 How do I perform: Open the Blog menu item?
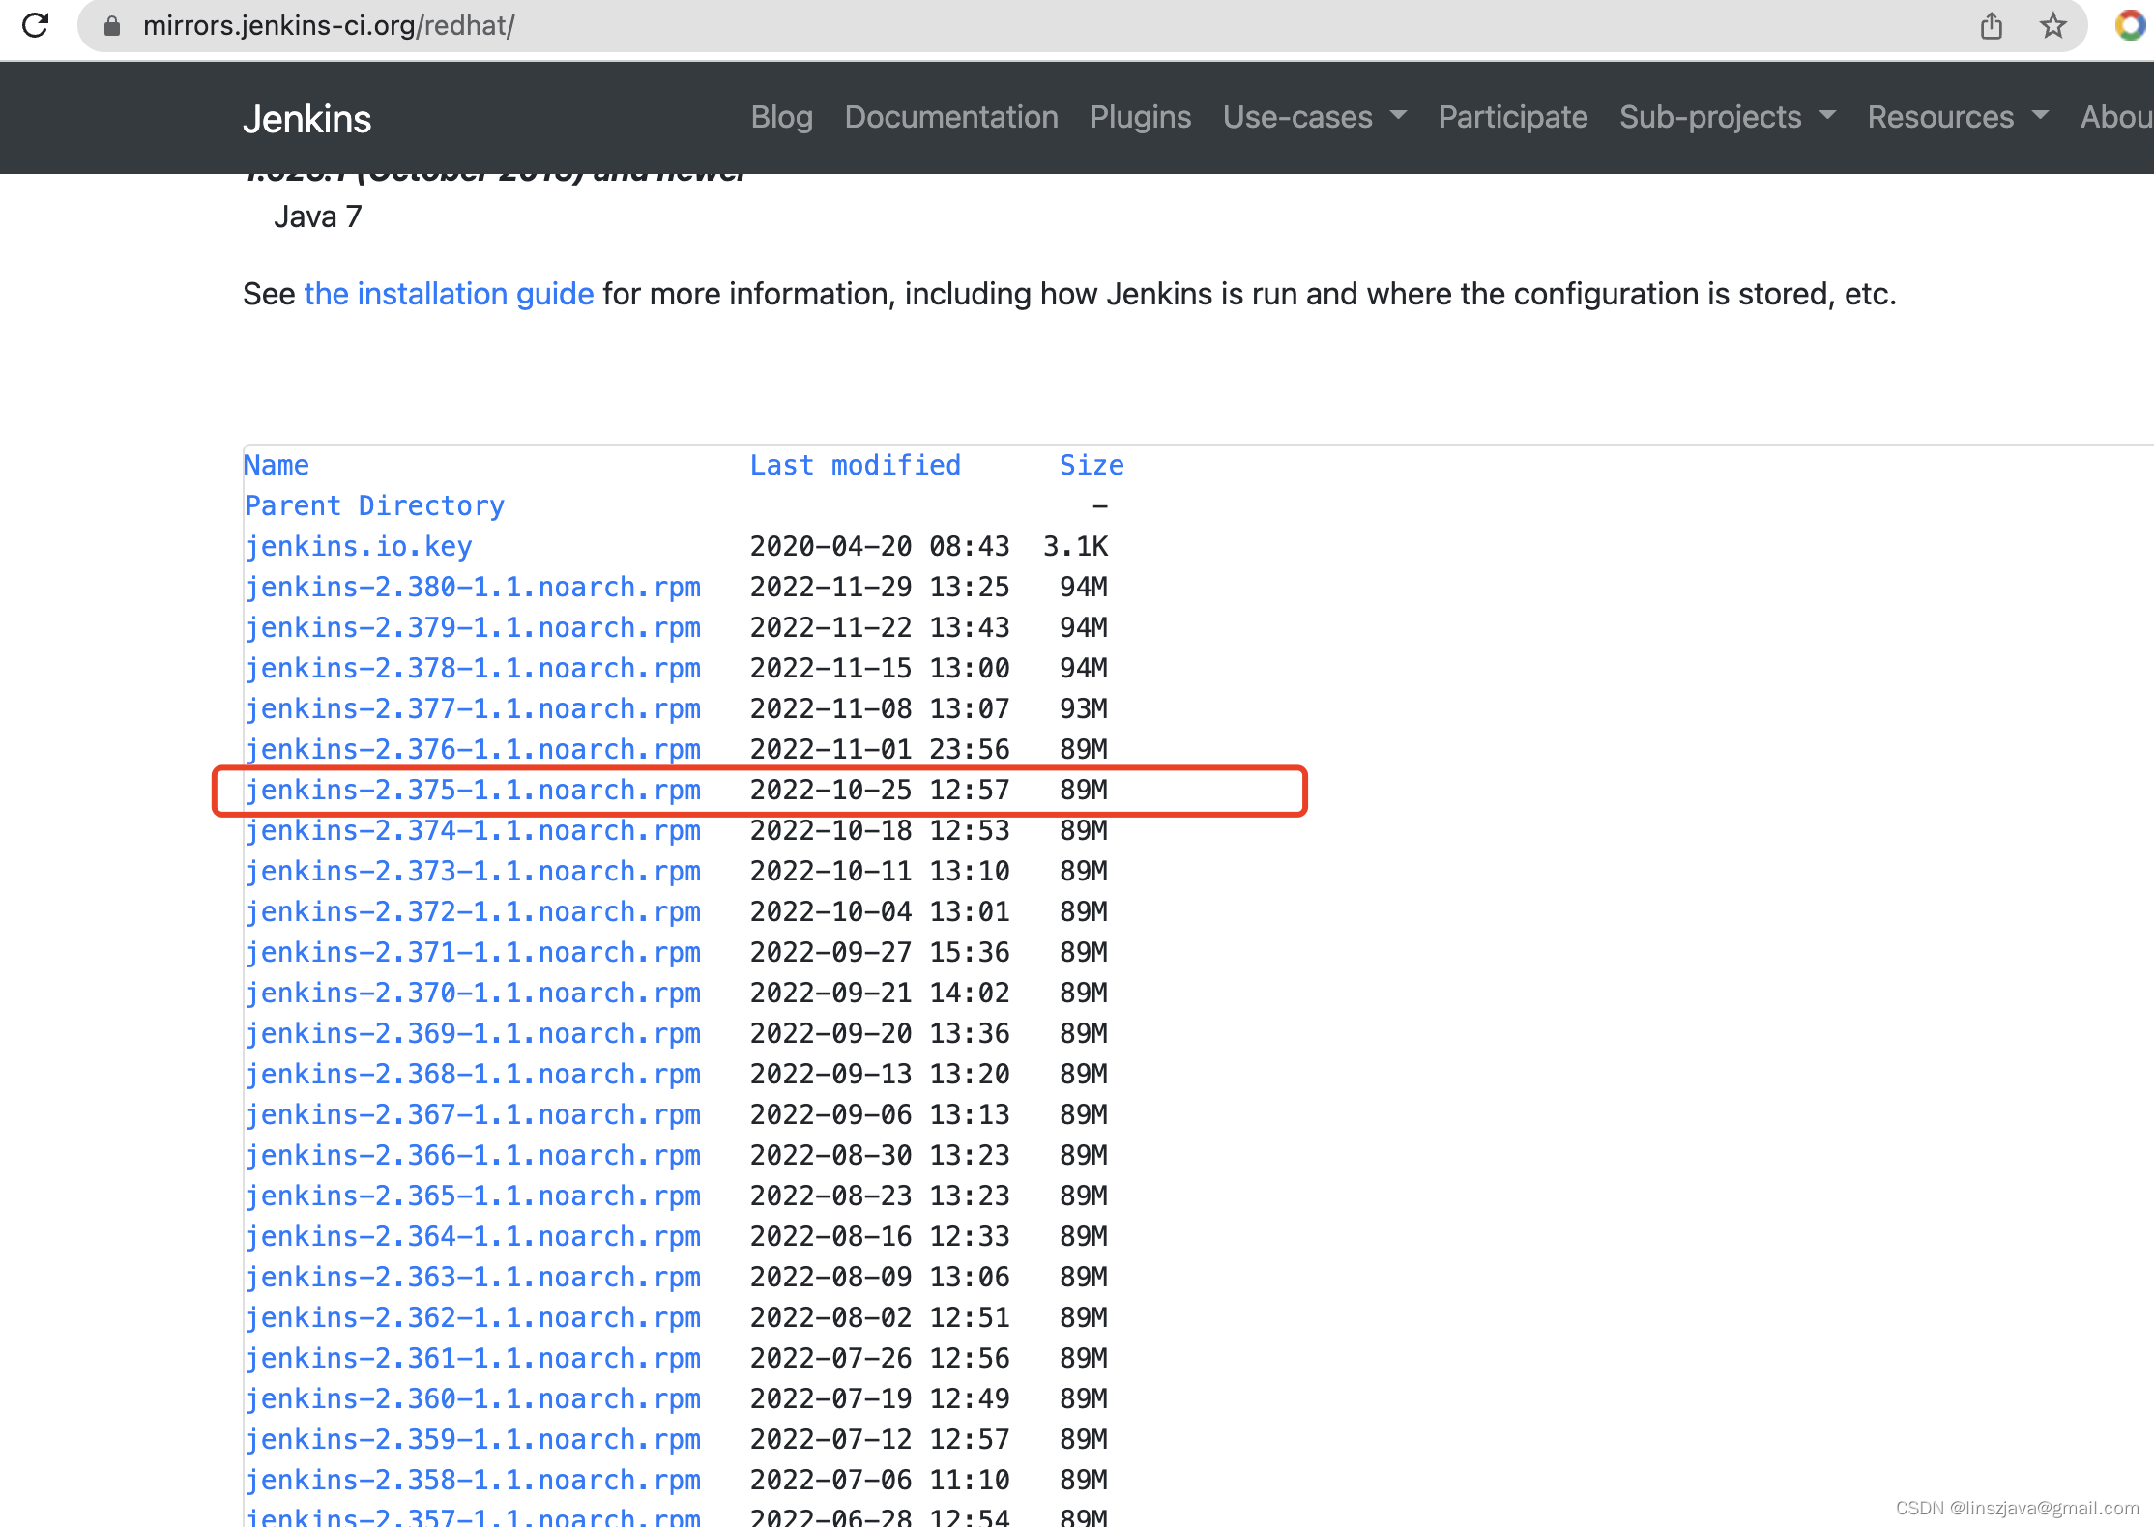(x=781, y=117)
